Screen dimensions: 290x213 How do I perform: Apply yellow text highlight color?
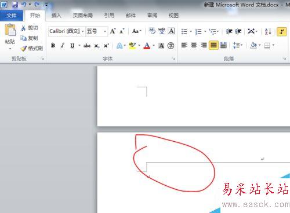click(132, 46)
